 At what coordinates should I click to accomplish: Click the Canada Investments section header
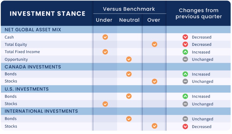33,67
